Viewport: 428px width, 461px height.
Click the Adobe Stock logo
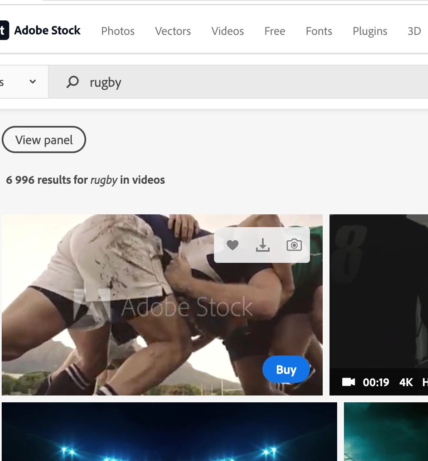[40, 30]
